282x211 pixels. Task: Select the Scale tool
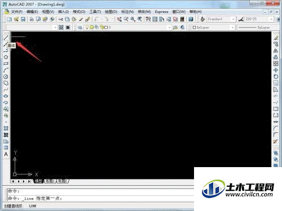[x=276, y=83]
